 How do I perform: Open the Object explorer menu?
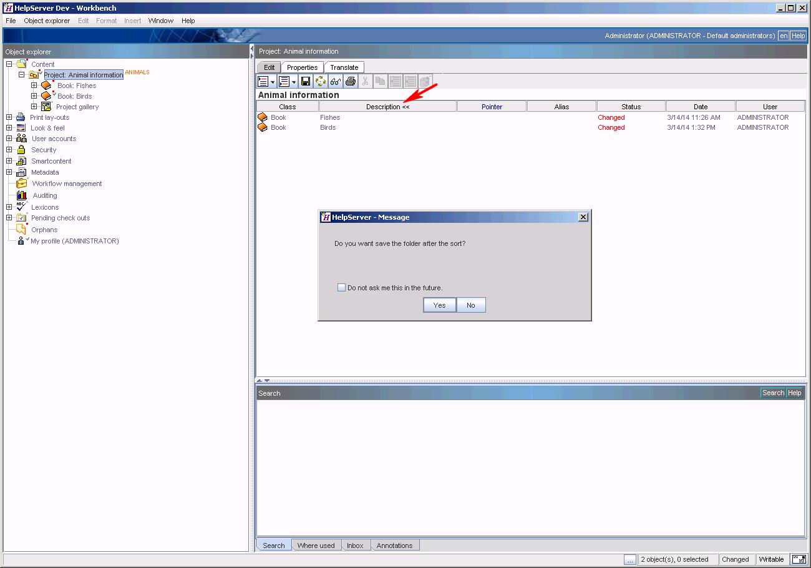47,21
